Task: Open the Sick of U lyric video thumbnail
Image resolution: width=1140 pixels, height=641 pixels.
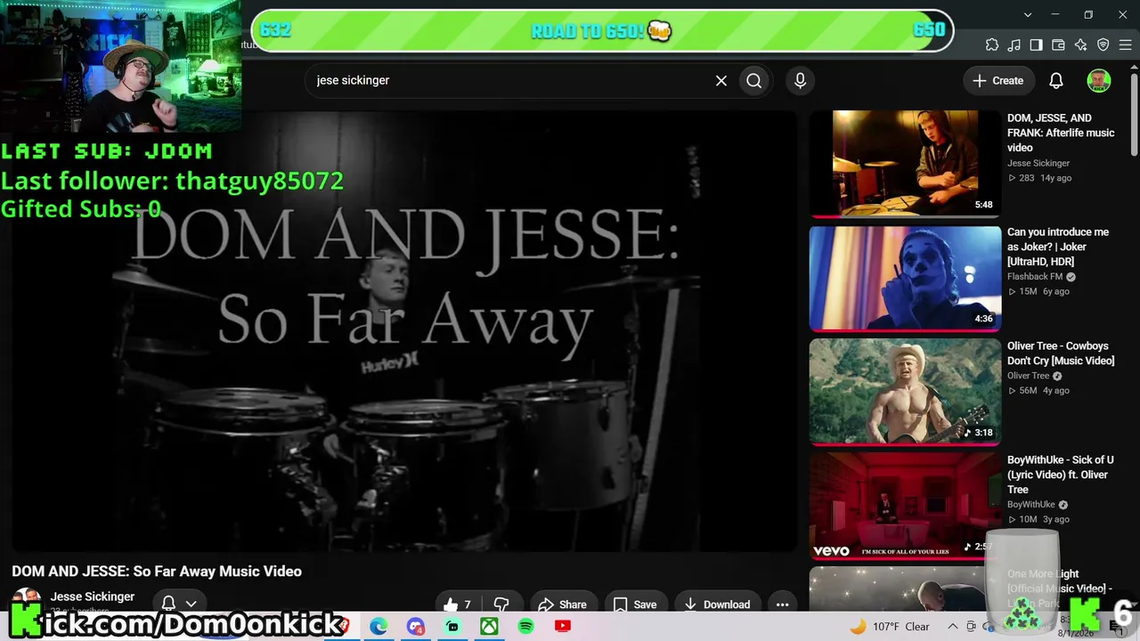Action: pyautogui.click(x=905, y=506)
